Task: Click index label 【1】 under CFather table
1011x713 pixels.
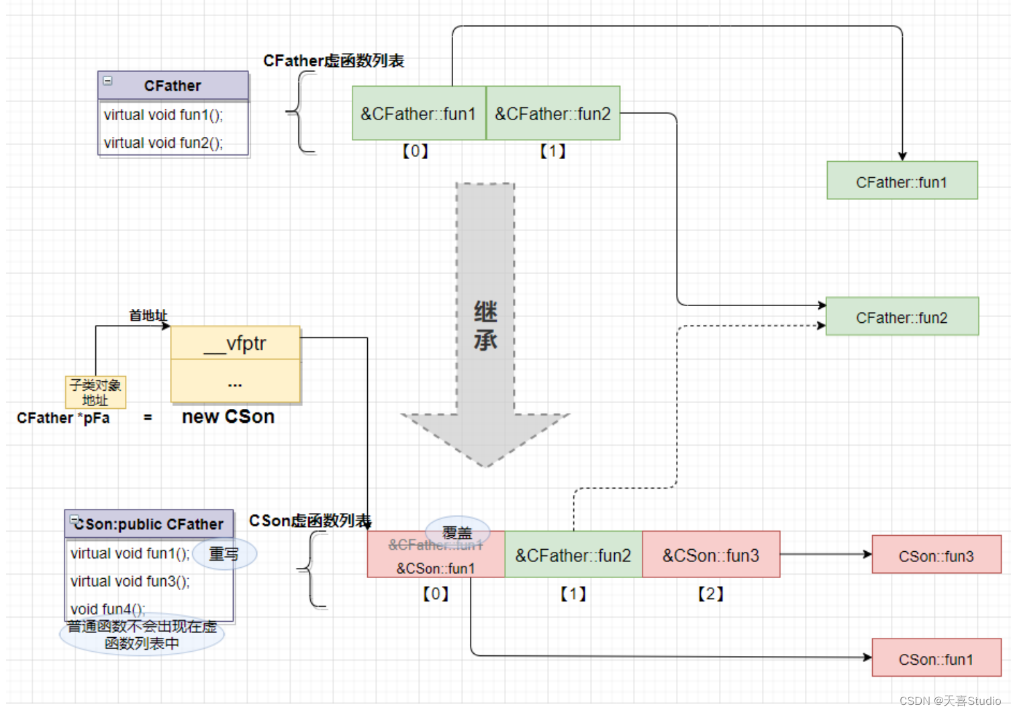Action: (x=553, y=151)
